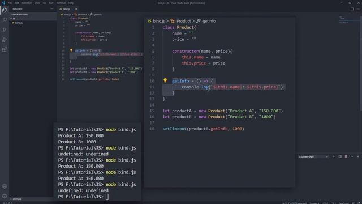This screenshot has width=362, height=204.
Task: Click setTimeout line in the small editor
Action: click(94, 79)
